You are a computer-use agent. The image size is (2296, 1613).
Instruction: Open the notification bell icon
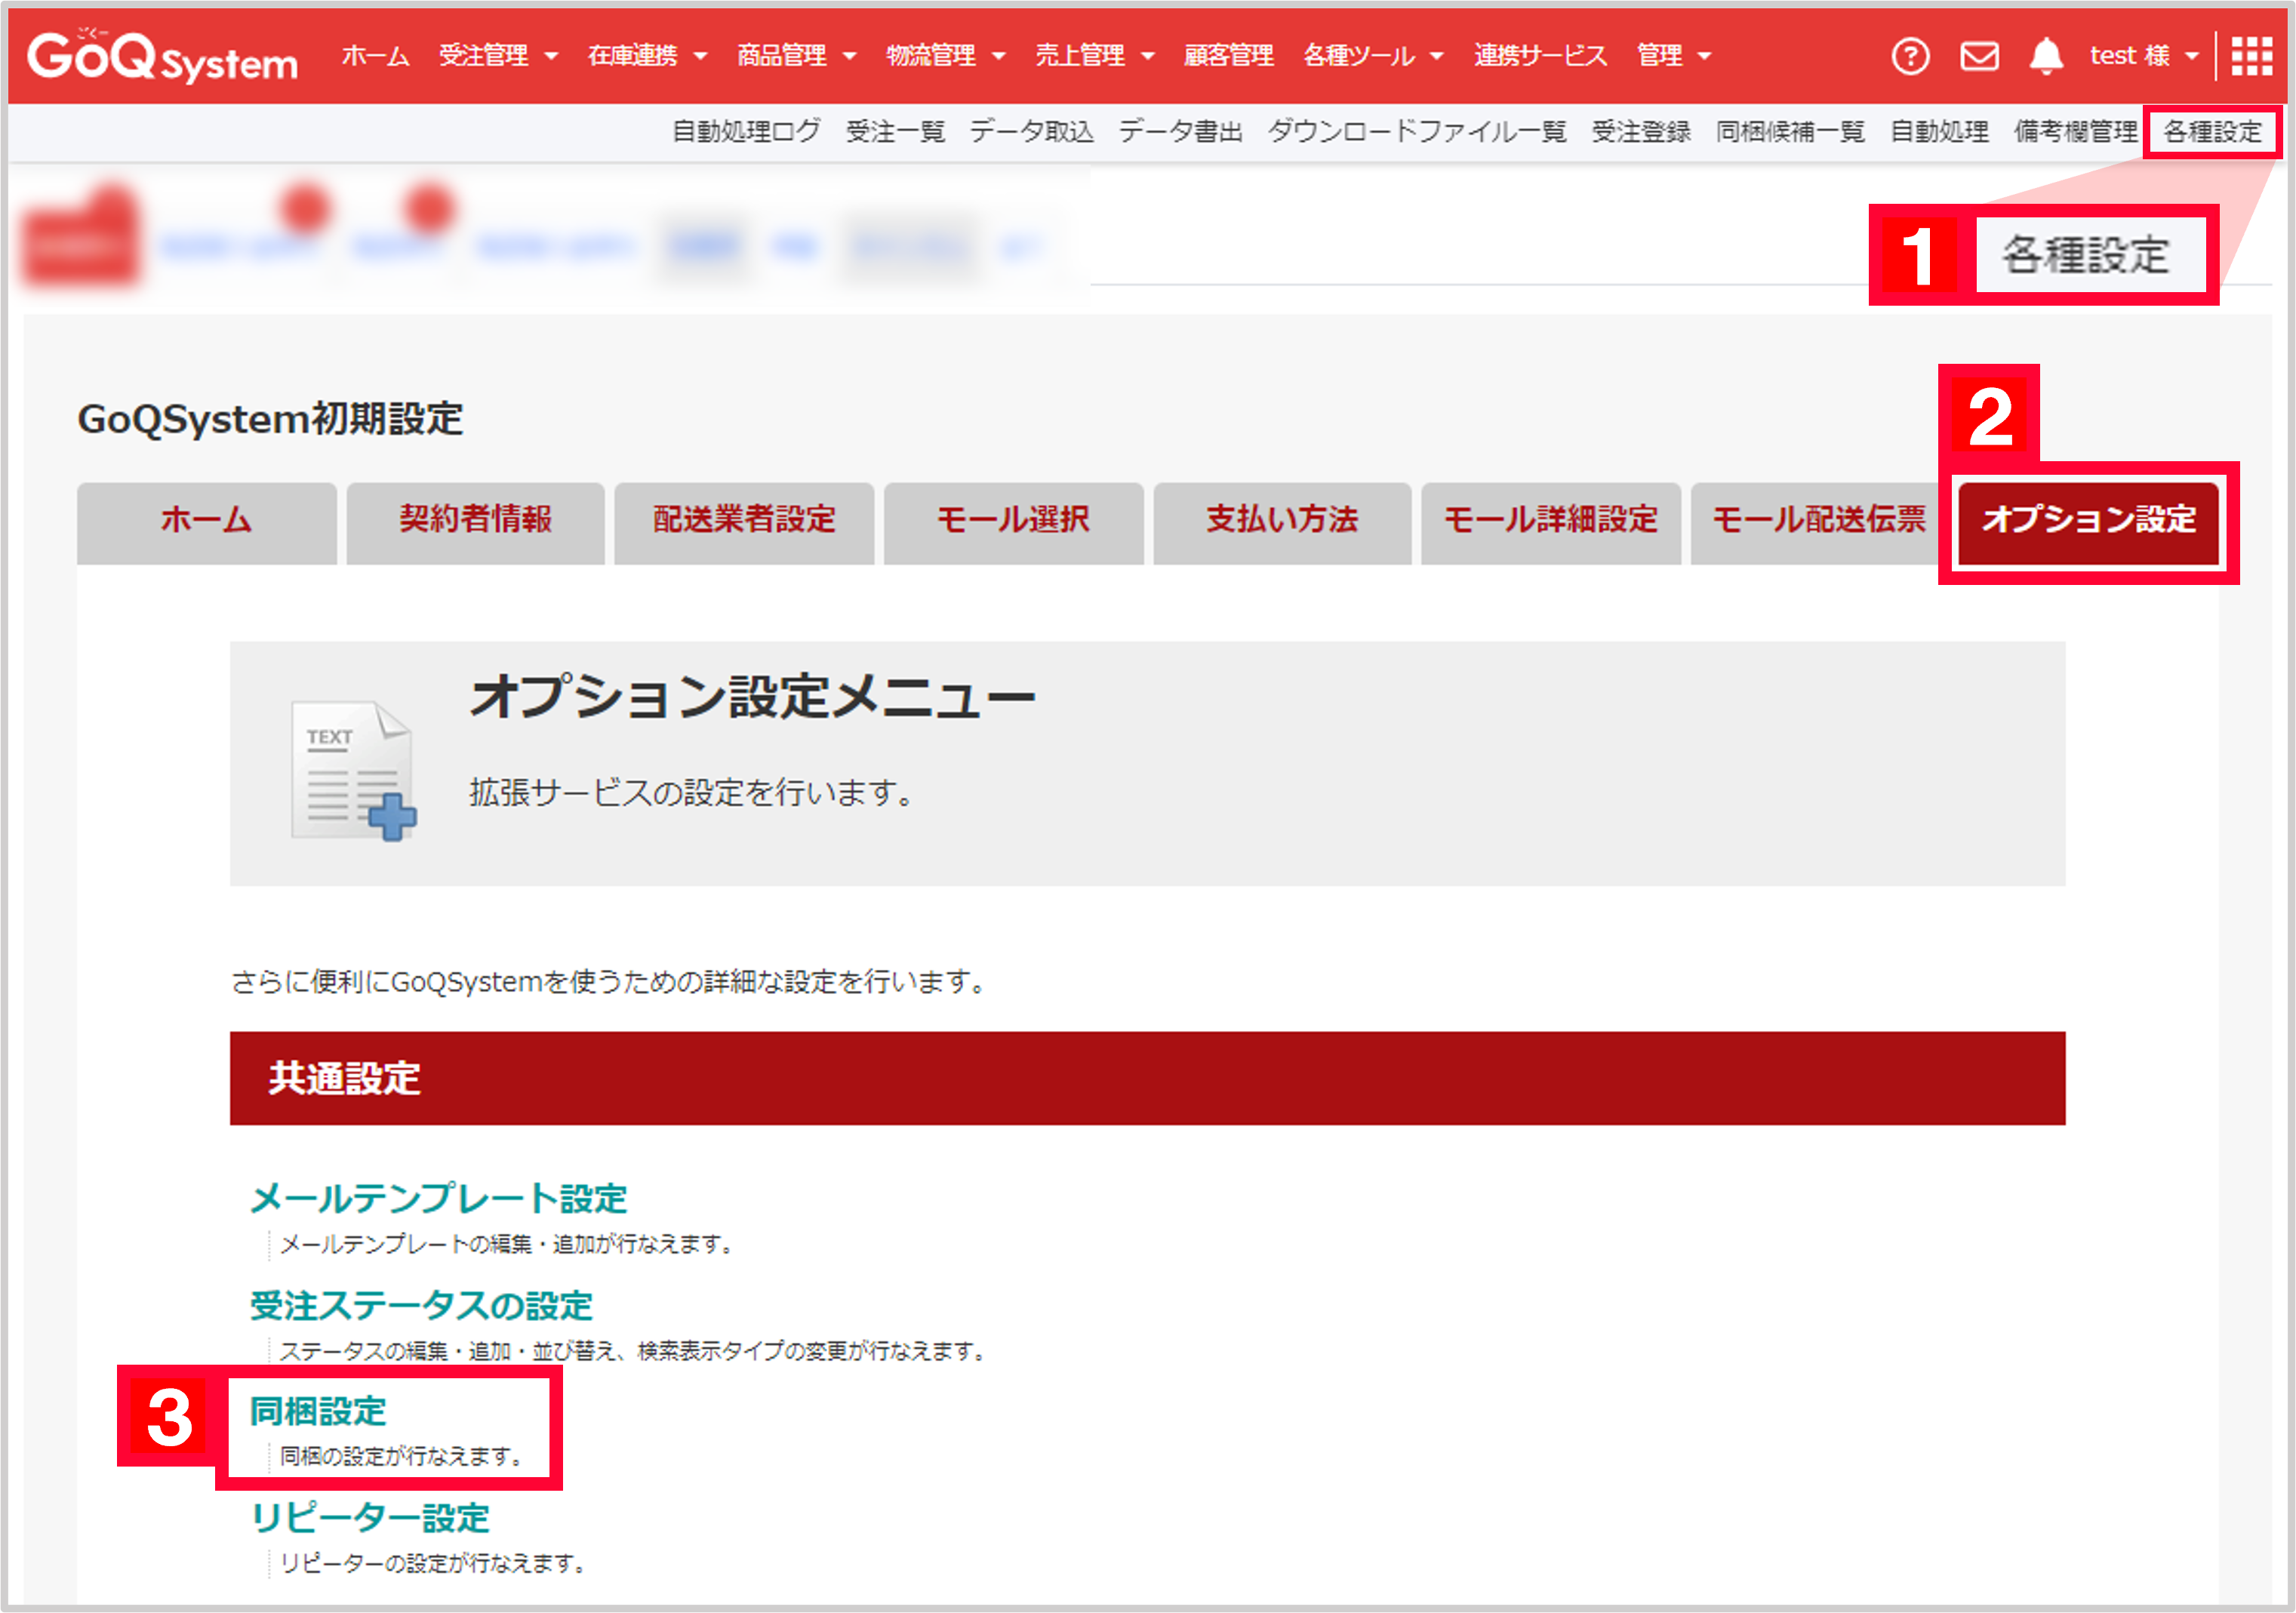[x=2046, y=56]
